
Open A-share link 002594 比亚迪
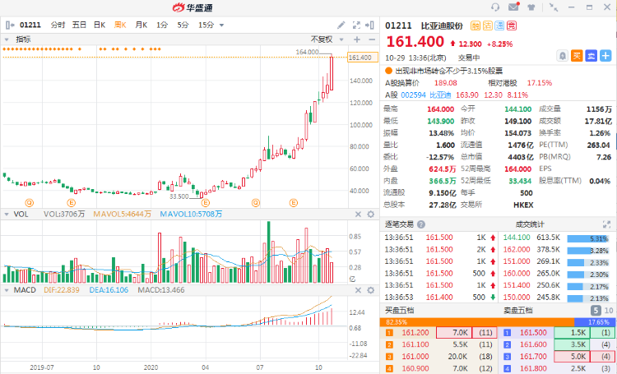tap(425, 95)
